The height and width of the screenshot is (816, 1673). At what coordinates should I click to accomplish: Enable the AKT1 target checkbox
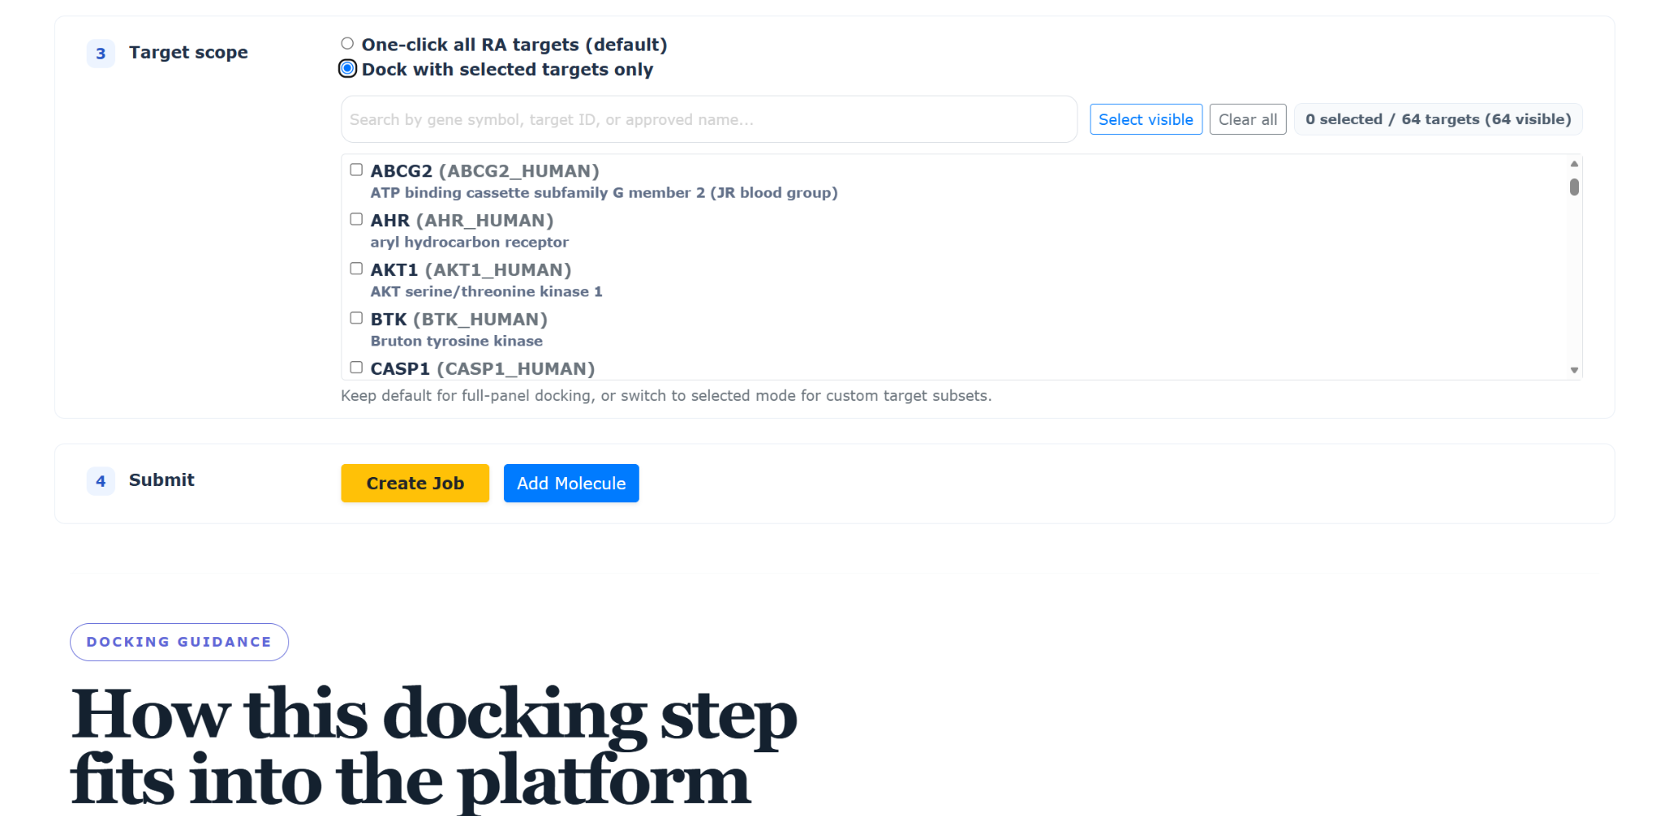tap(356, 269)
